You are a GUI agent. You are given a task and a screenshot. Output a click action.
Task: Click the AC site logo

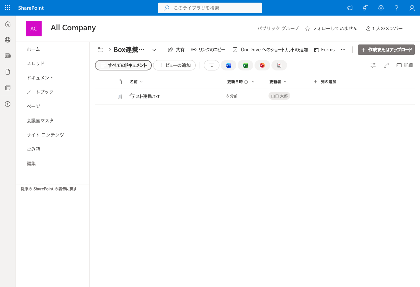click(34, 29)
